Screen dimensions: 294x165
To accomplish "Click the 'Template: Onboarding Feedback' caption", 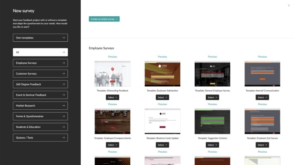I will click(x=112, y=91).
